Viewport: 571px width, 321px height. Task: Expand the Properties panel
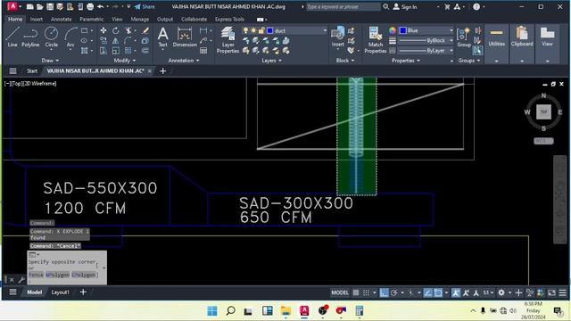406,61
